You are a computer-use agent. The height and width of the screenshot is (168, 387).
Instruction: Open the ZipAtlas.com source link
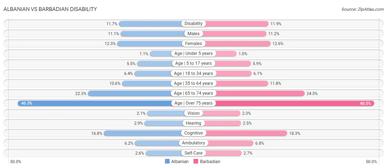362,9
